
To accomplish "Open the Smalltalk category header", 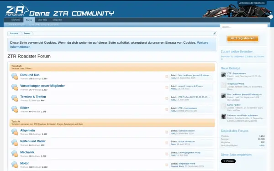I will tap(16, 66).
